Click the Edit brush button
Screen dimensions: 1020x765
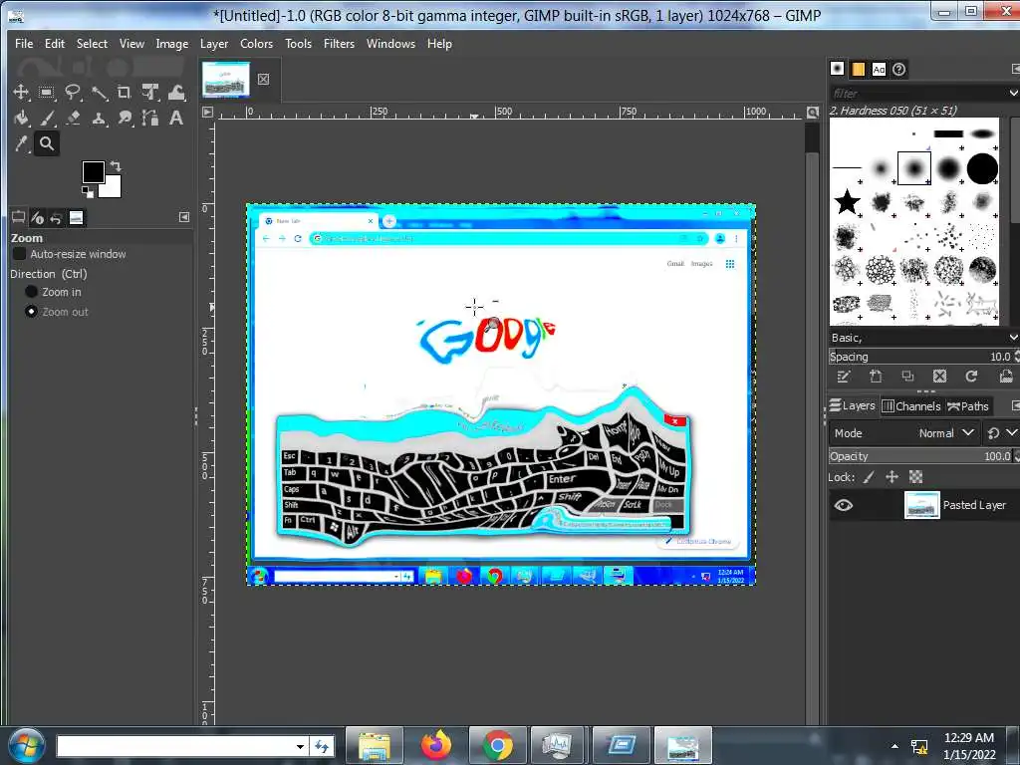tap(843, 376)
